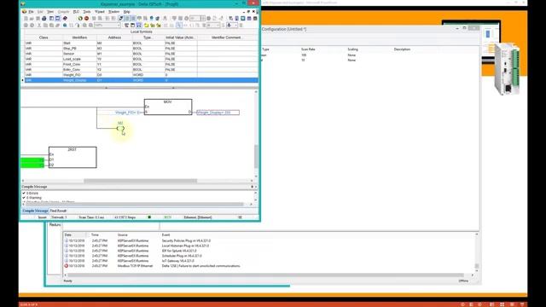Viewport: 546px width, 307px height.
Task: Click Description column header in Configuration window
Action: coord(402,49)
